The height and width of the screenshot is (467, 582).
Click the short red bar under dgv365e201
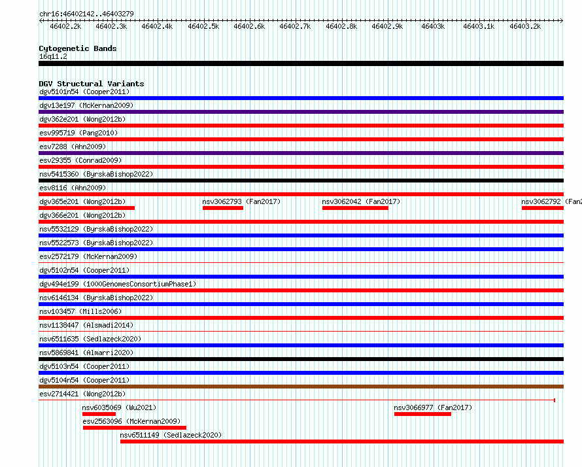(87, 208)
